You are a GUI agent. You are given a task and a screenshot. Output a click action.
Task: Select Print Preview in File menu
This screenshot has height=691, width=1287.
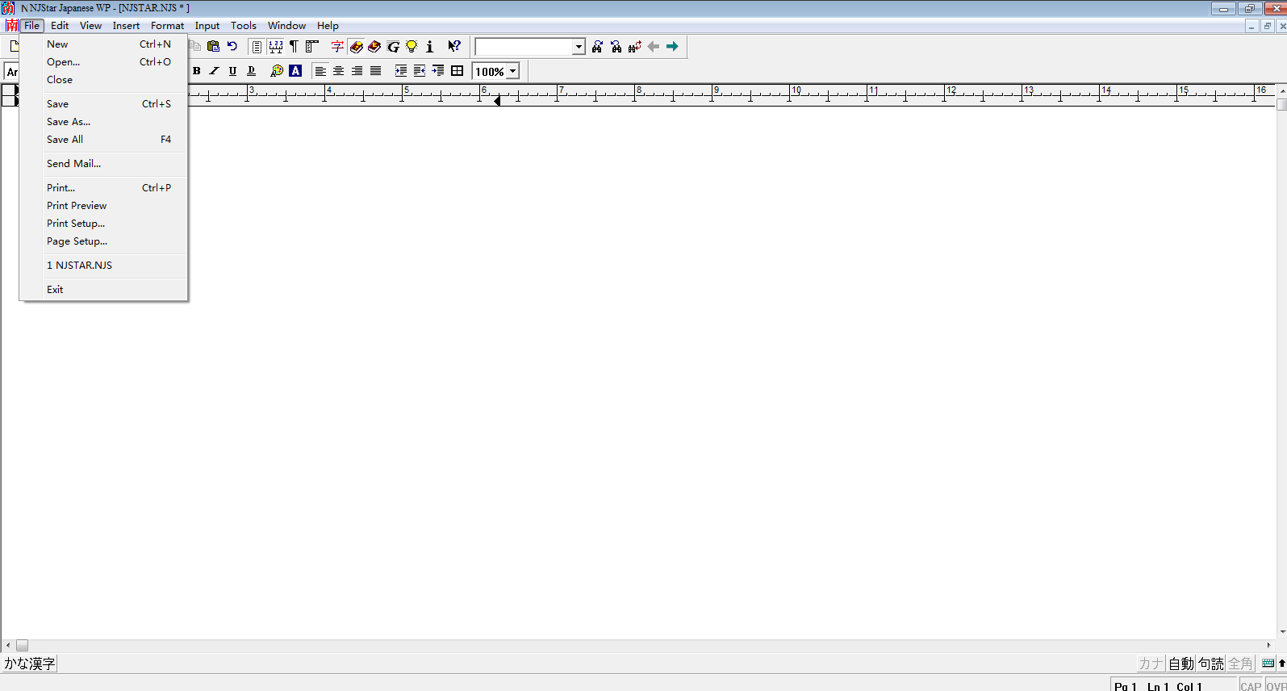[x=77, y=206]
